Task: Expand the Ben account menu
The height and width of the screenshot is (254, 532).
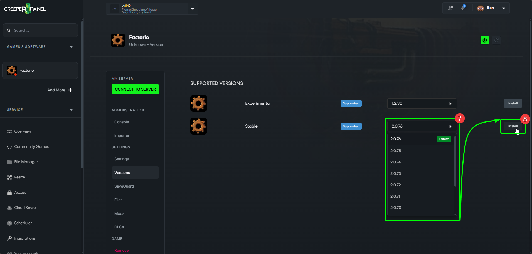Action: point(504,8)
